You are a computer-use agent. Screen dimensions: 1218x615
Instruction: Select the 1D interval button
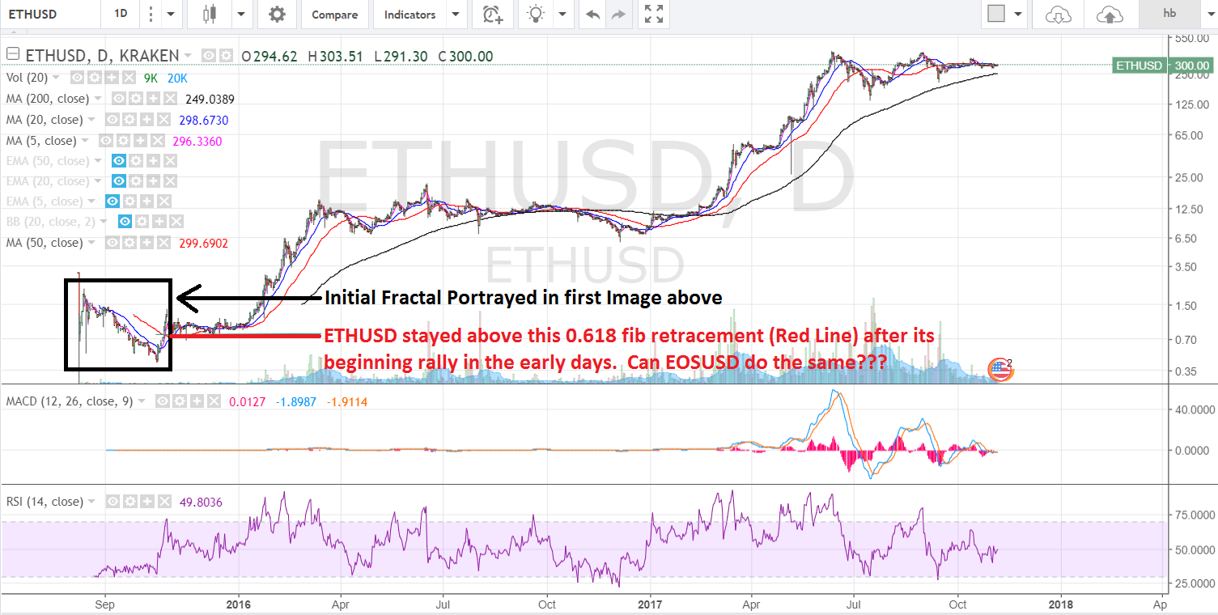(x=121, y=15)
